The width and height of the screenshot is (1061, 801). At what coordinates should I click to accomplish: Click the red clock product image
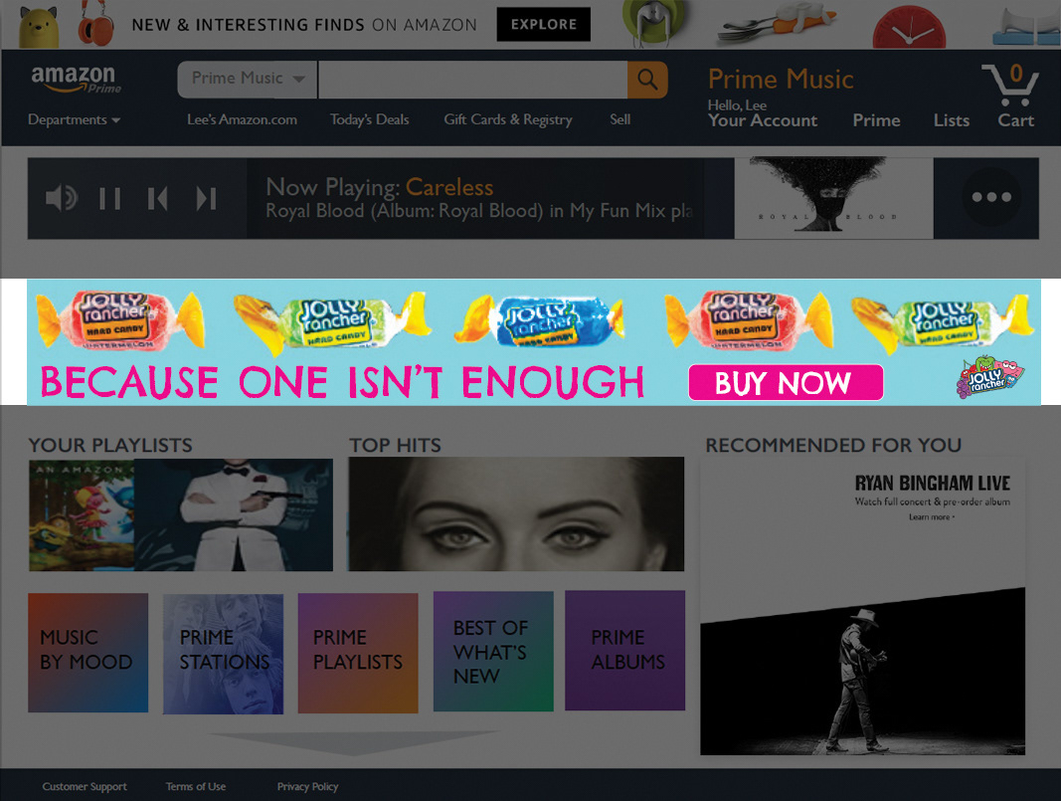coord(909,29)
